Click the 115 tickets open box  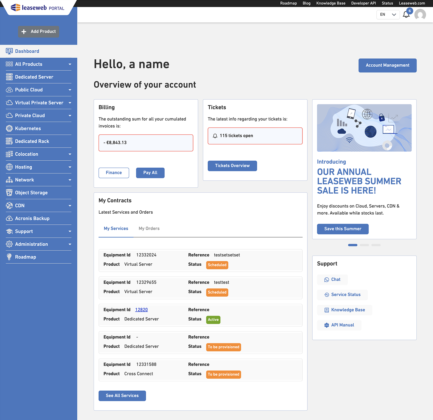[x=255, y=136]
